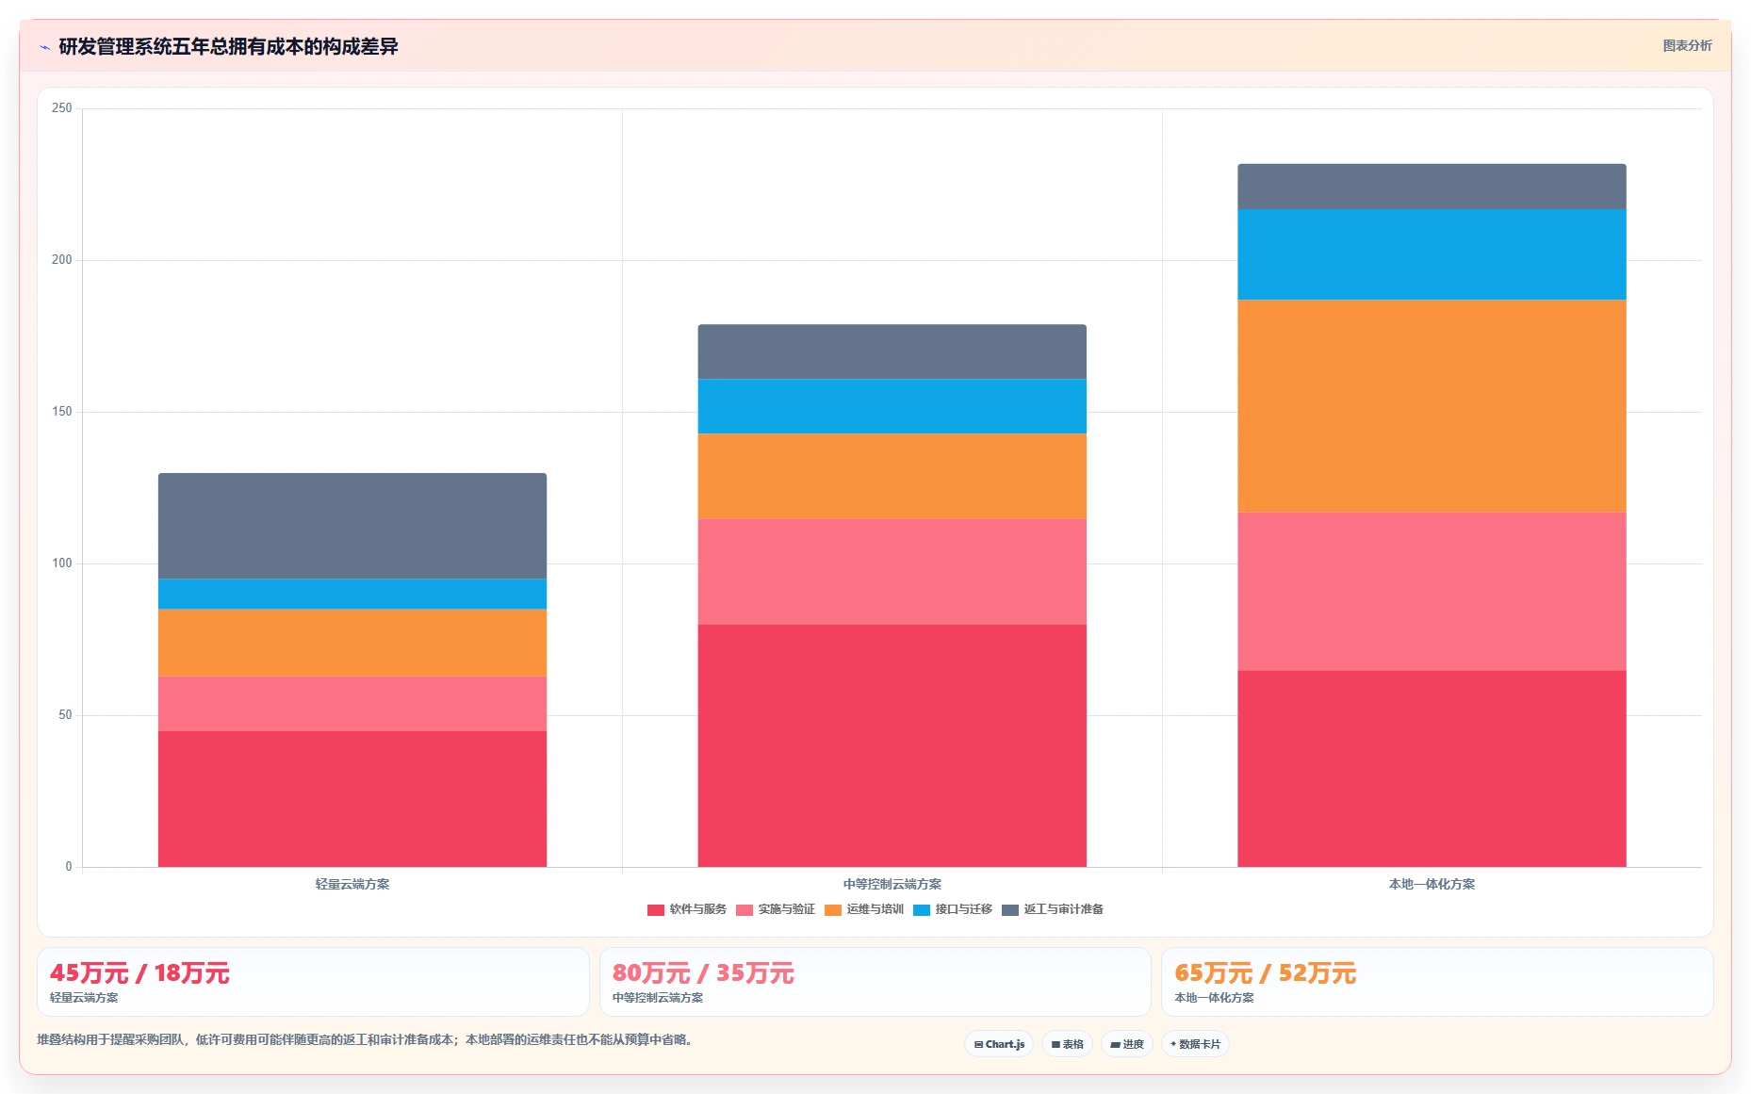The image size is (1751, 1094).
Task: Click the 轻量云端方案 x-axis label
Action: coord(352,884)
